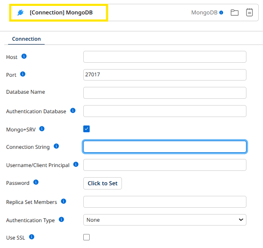The image size is (263, 248).
Task: Open Authentication Type dropdown
Action: click(164, 220)
